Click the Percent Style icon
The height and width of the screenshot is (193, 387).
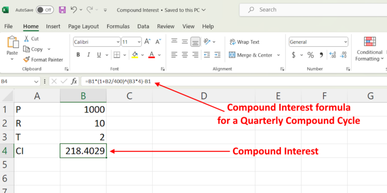click(310, 55)
